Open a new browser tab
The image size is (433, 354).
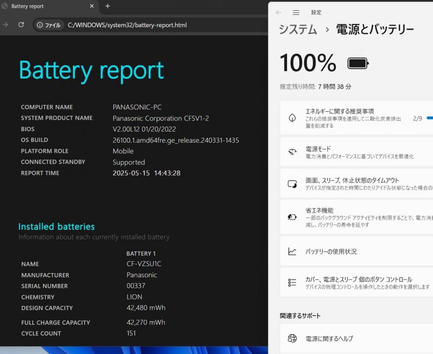coord(108,6)
